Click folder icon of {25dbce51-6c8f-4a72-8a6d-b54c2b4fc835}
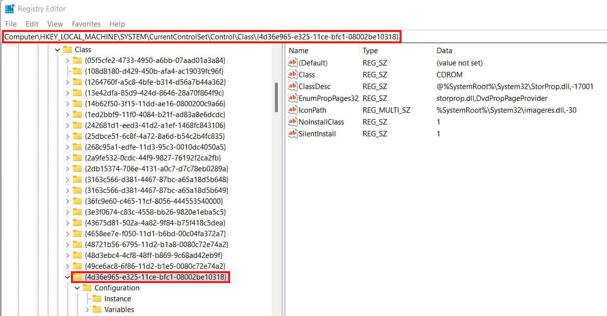 point(77,136)
